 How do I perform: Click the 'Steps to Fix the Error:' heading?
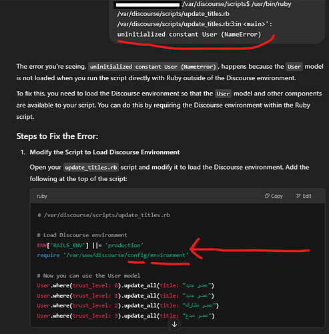pyautogui.click(x=57, y=136)
